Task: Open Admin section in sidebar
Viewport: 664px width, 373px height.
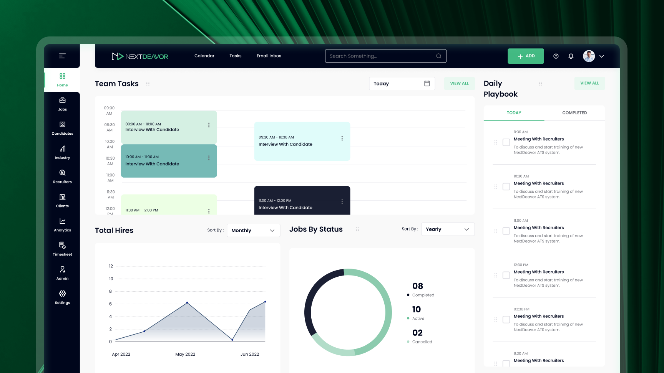Action: (x=62, y=273)
